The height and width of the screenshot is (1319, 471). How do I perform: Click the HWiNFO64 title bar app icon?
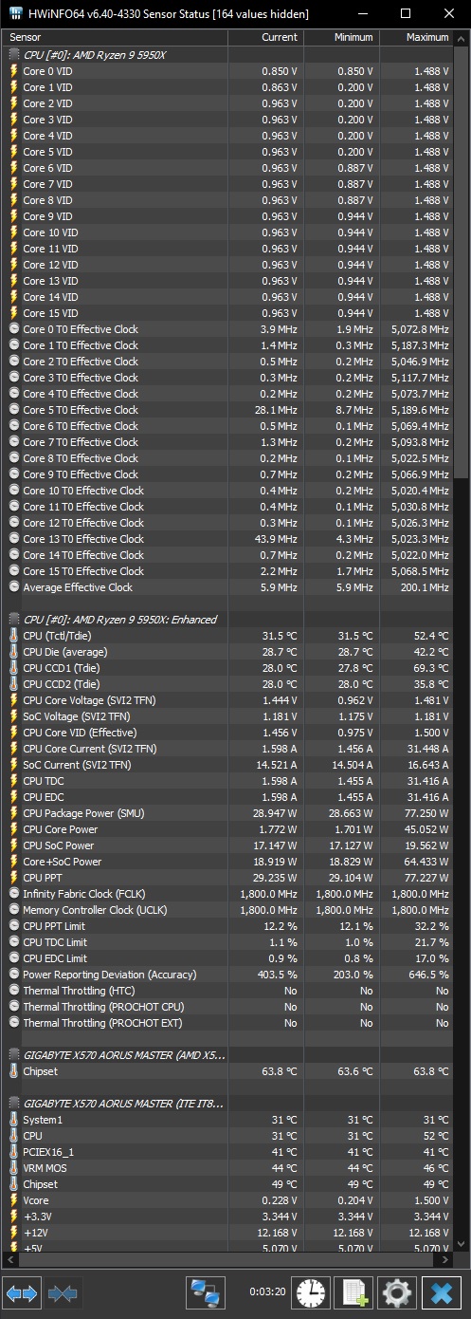point(16,13)
